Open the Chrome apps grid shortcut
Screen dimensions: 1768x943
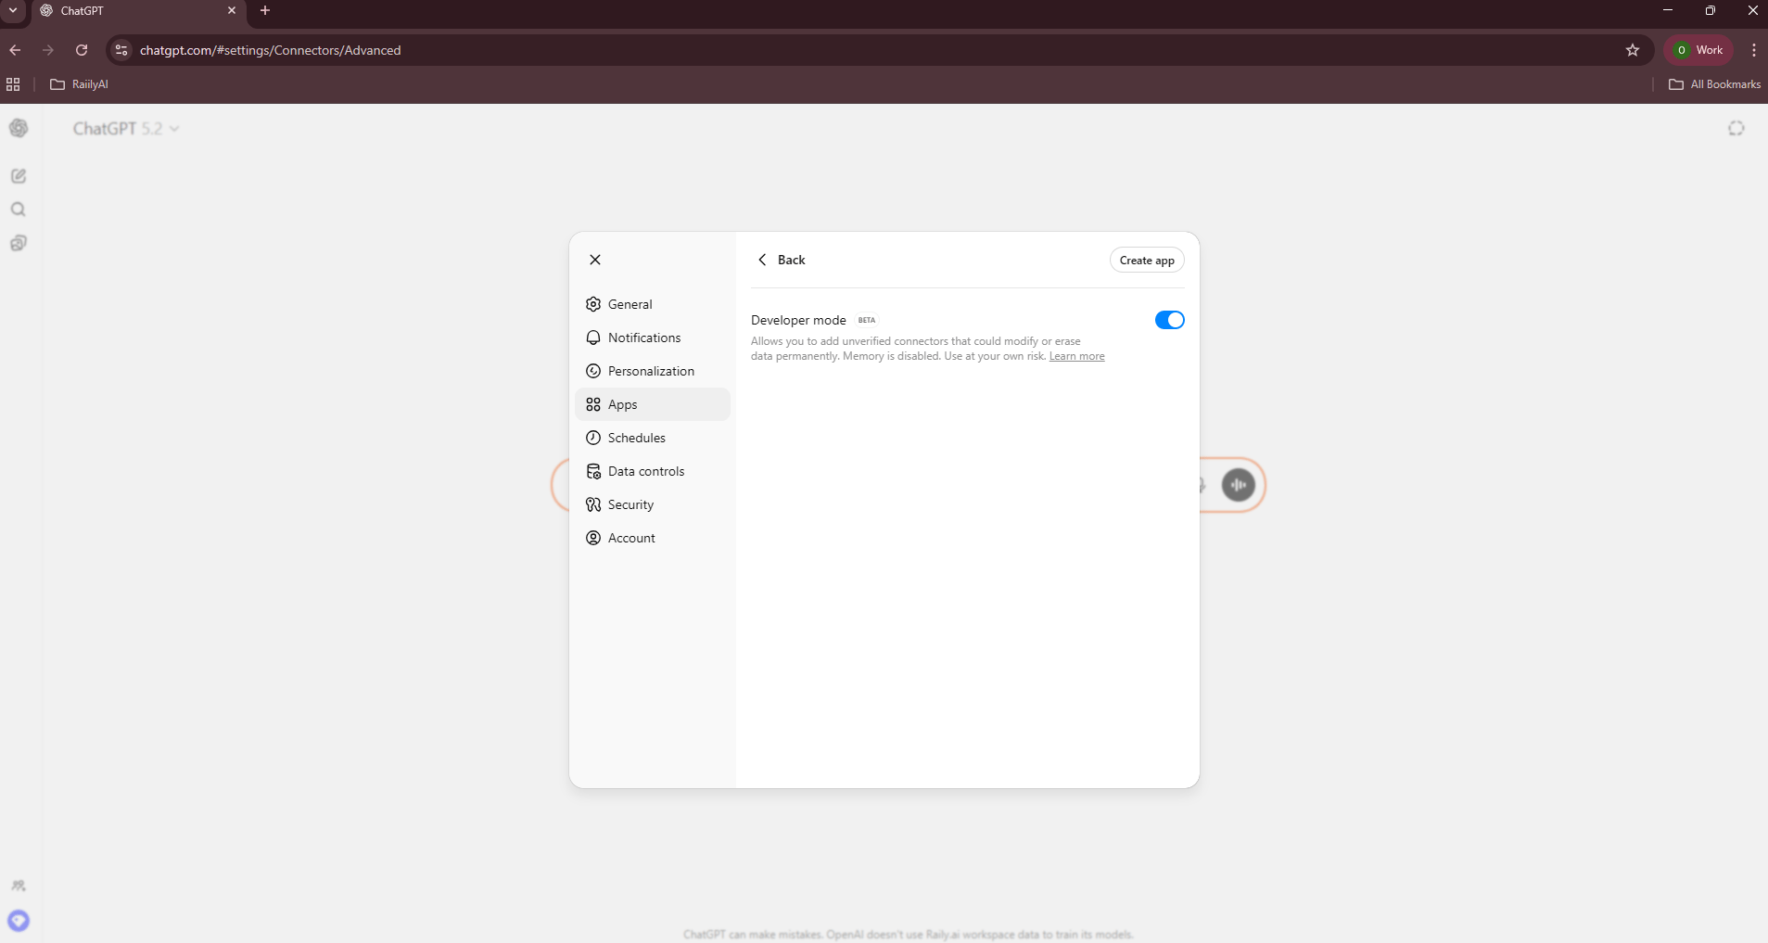[x=13, y=84]
